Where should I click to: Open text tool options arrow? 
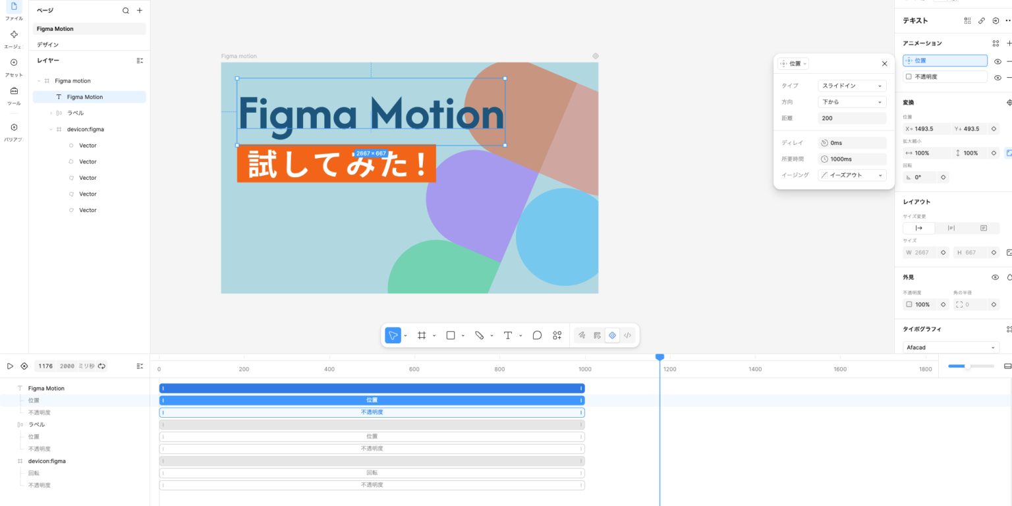click(x=520, y=336)
